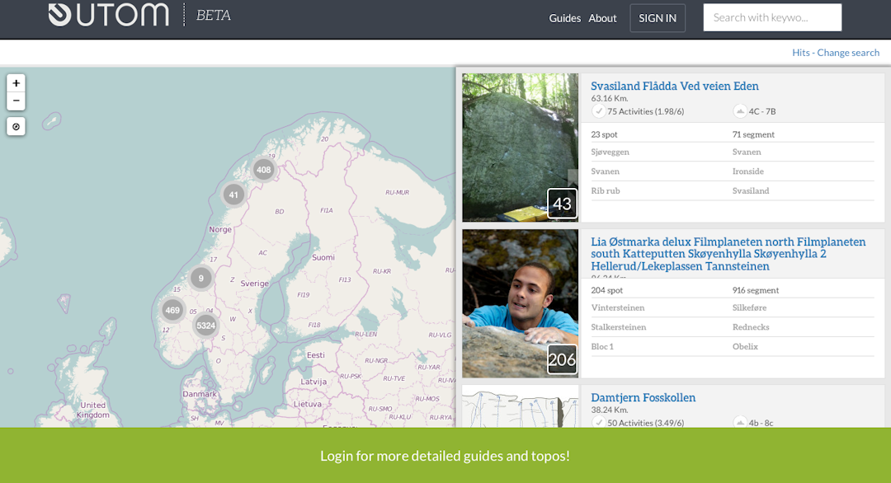Focus the keyword search field
The image size is (891, 483).
tap(772, 17)
